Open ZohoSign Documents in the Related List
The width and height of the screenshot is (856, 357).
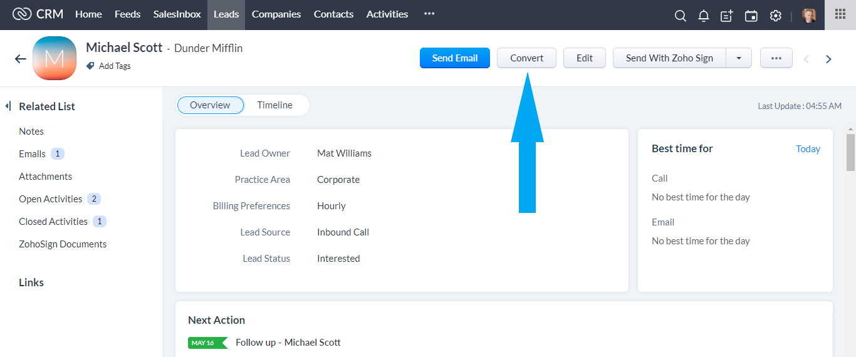[x=63, y=244]
